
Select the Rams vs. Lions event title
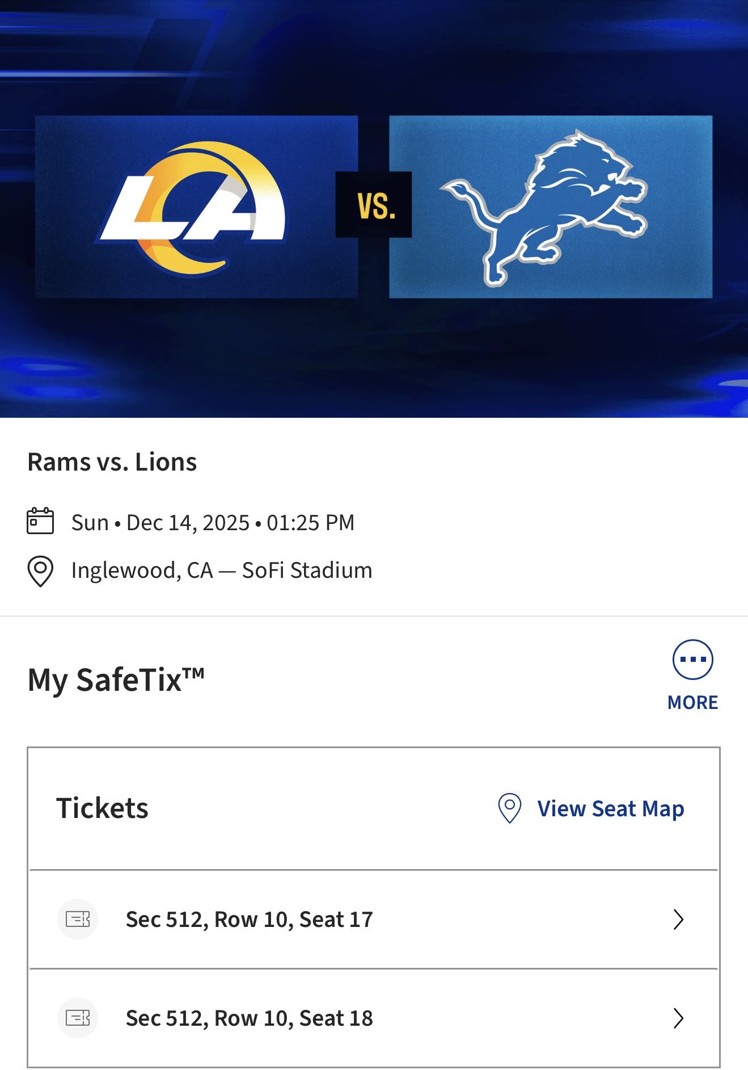[112, 463]
